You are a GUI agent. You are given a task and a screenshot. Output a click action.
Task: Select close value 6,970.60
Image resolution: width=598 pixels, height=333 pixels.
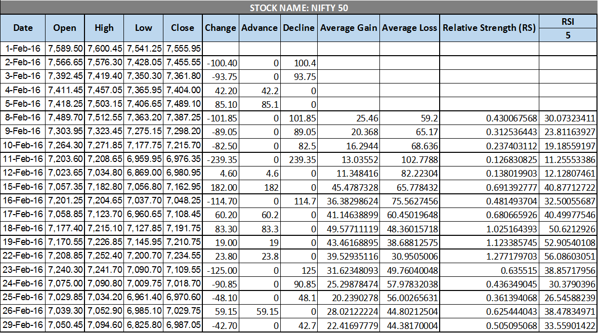[x=183, y=298]
